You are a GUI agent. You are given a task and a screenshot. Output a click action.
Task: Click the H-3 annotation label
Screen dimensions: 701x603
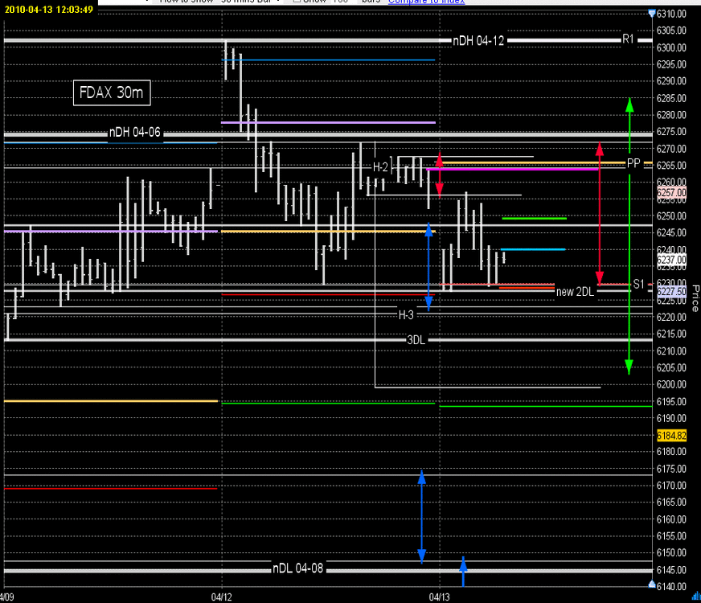[406, 315]
